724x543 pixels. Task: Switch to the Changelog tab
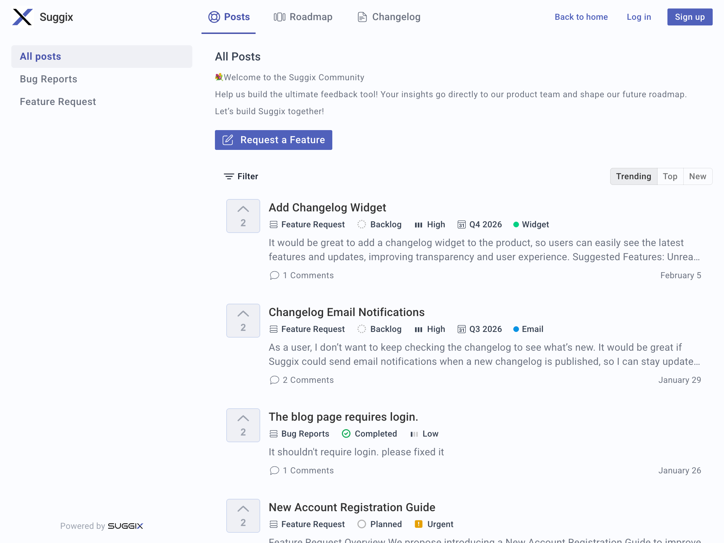[x=389, y=17]
